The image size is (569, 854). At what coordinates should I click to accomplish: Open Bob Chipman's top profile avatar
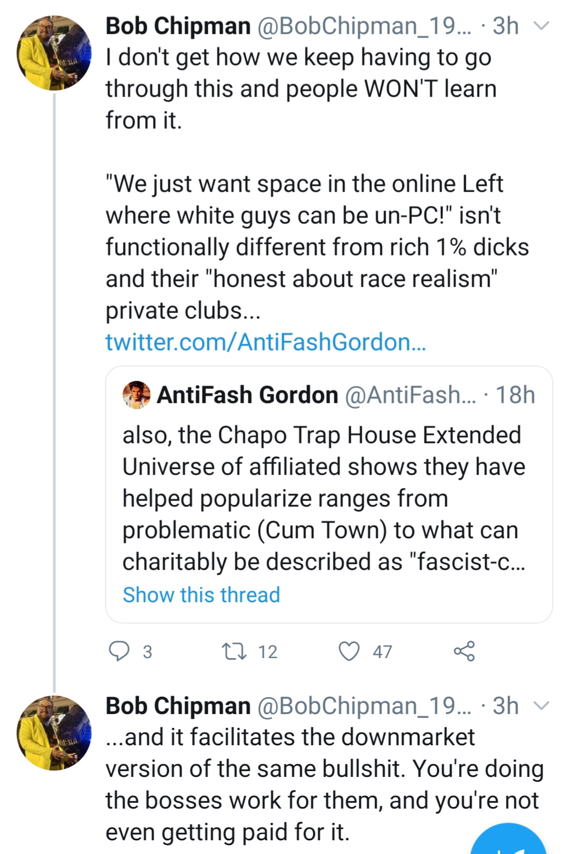tap(54, 53)
